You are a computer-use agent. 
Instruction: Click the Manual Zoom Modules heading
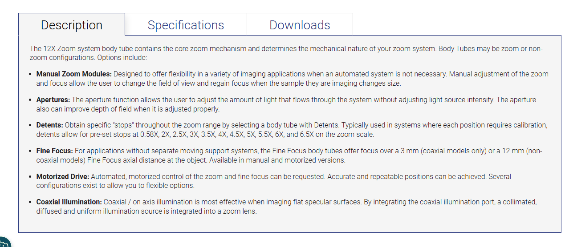coord(74,74)
